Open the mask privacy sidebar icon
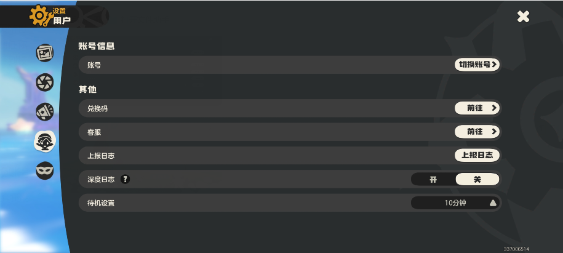Screen dimensions: 563x253 (45, 171)
